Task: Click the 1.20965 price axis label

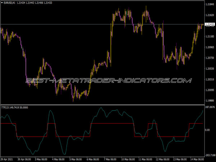Action: coord(209,47)
